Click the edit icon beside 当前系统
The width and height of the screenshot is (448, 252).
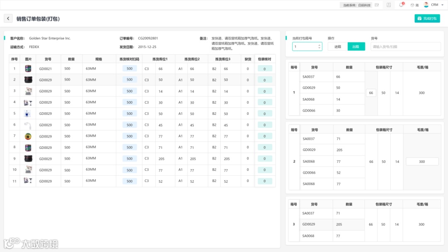(377, 5)
